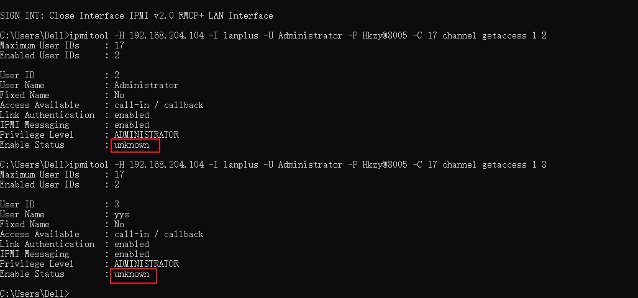
Task: Click Enabled User IDs label above Administrator user
Action: click(x=40, y=55)
